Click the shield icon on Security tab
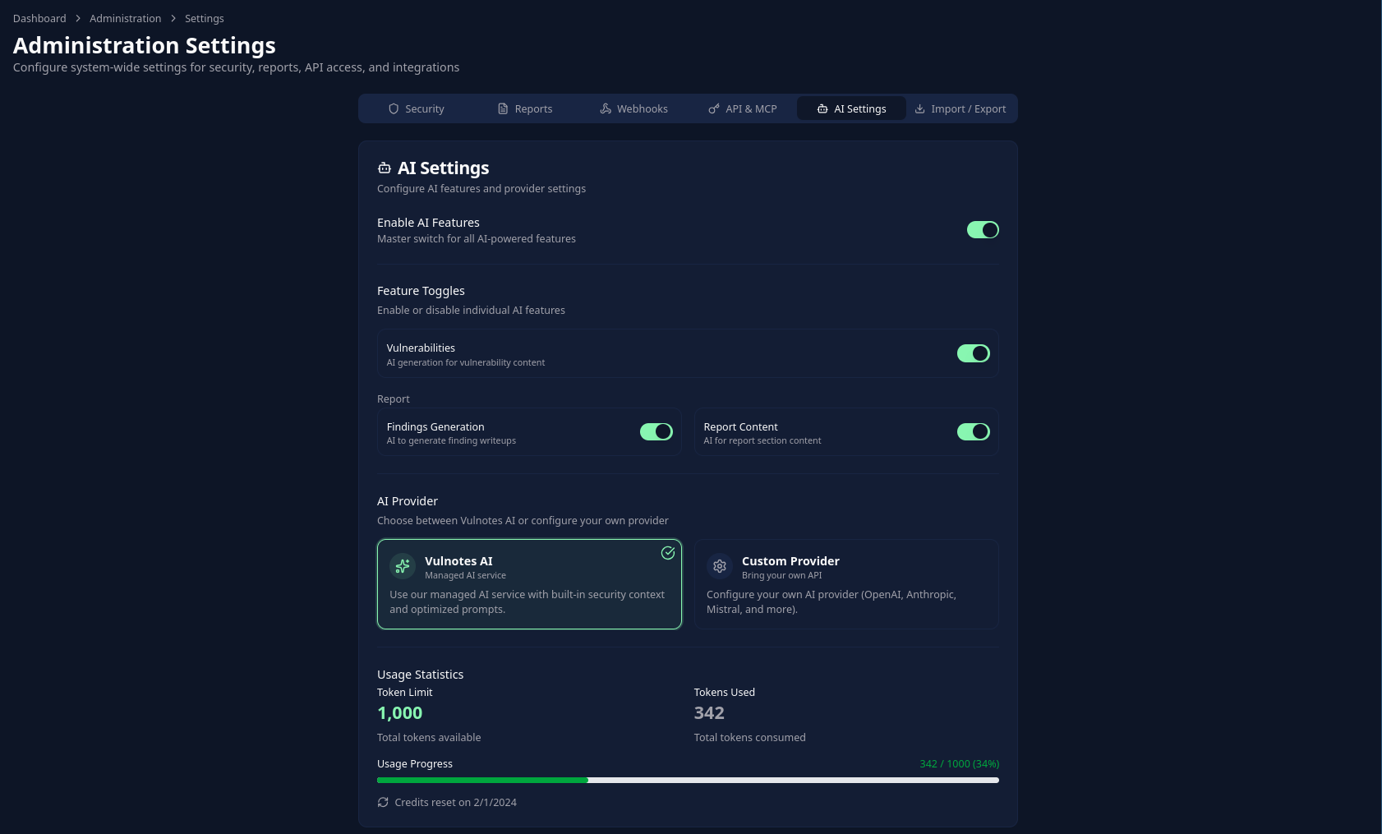The height and width of the screenshot is (834, 1382). coord(394,108)
